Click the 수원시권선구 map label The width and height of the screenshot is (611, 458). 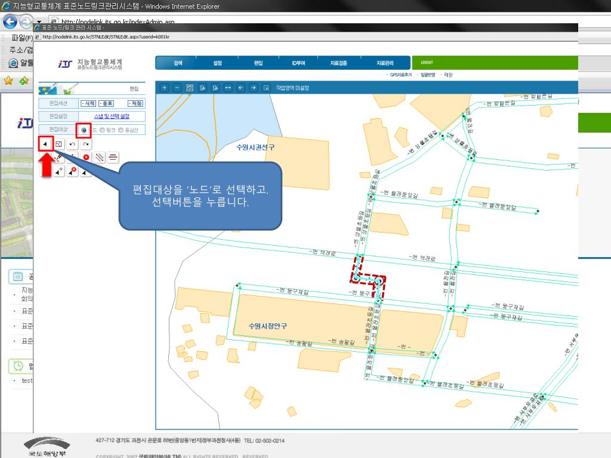[x=255, y=147]
